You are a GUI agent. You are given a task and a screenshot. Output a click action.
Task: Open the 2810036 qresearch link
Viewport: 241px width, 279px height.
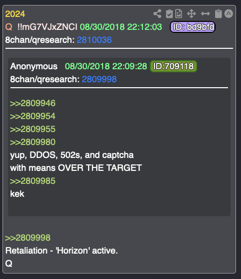[x=94, y=40]
